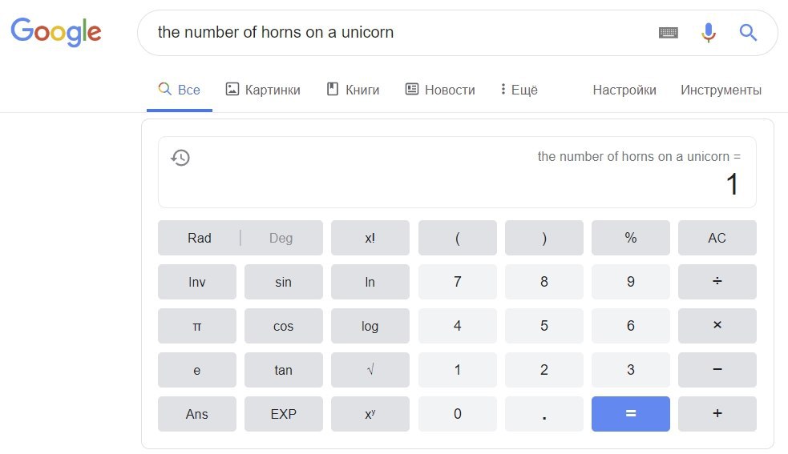This screenshot has height=454, width=788.
Task: Switch calculator to Rad mode
Action: [200, 238]
